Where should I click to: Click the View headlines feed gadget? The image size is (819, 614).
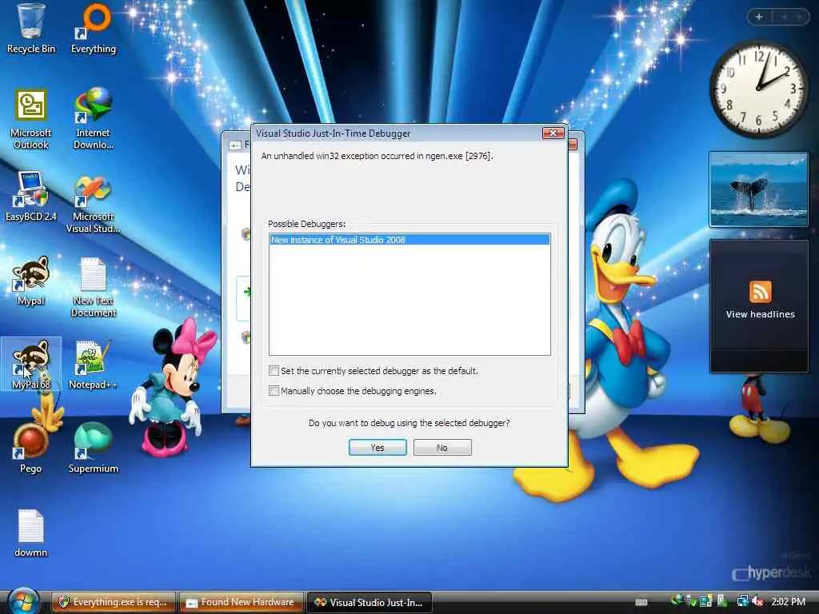point(760,306)
